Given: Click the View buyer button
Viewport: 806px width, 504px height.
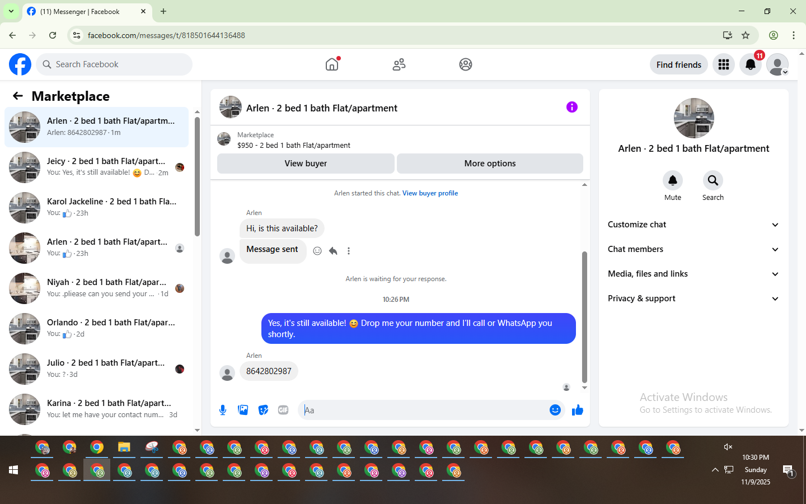Looking at the screenshot, I should (306, 164).
